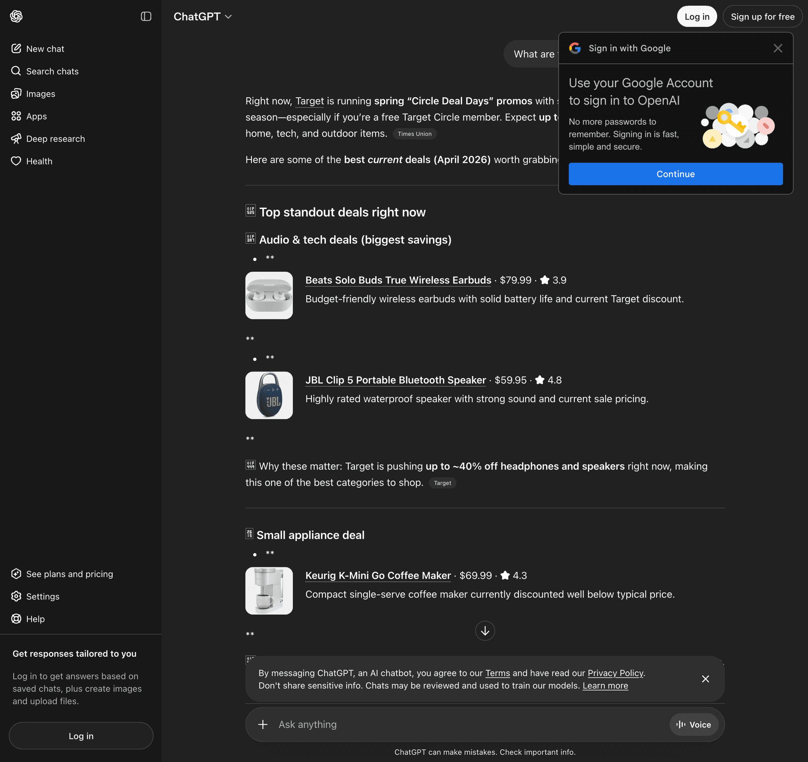The width and height of the screenshot is (808, 762).
Task: Click the New chat pencil icon
Action: tap(16, 49)
